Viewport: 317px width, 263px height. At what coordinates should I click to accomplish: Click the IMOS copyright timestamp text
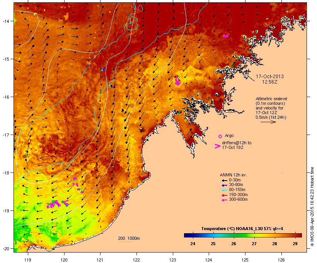click(x=312, y=207)
